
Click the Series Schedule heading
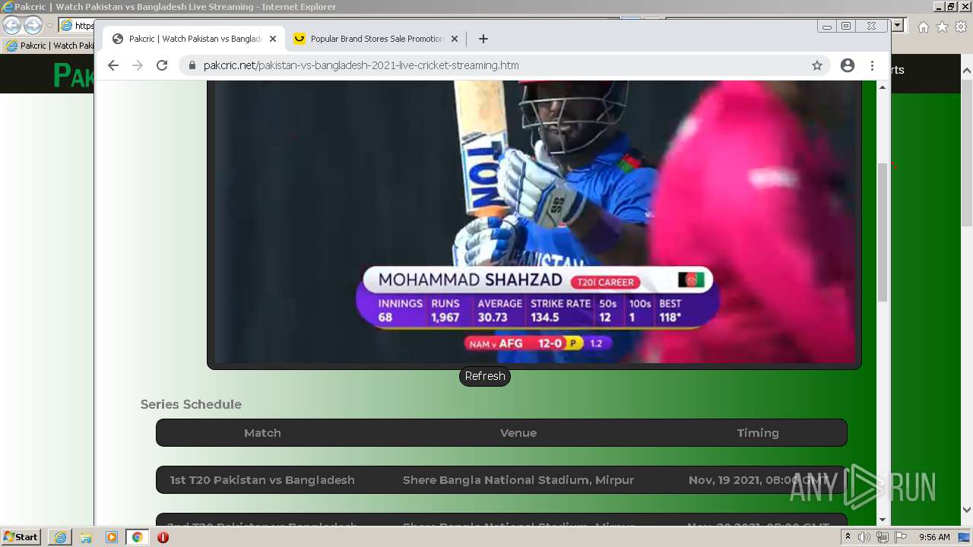191,404
